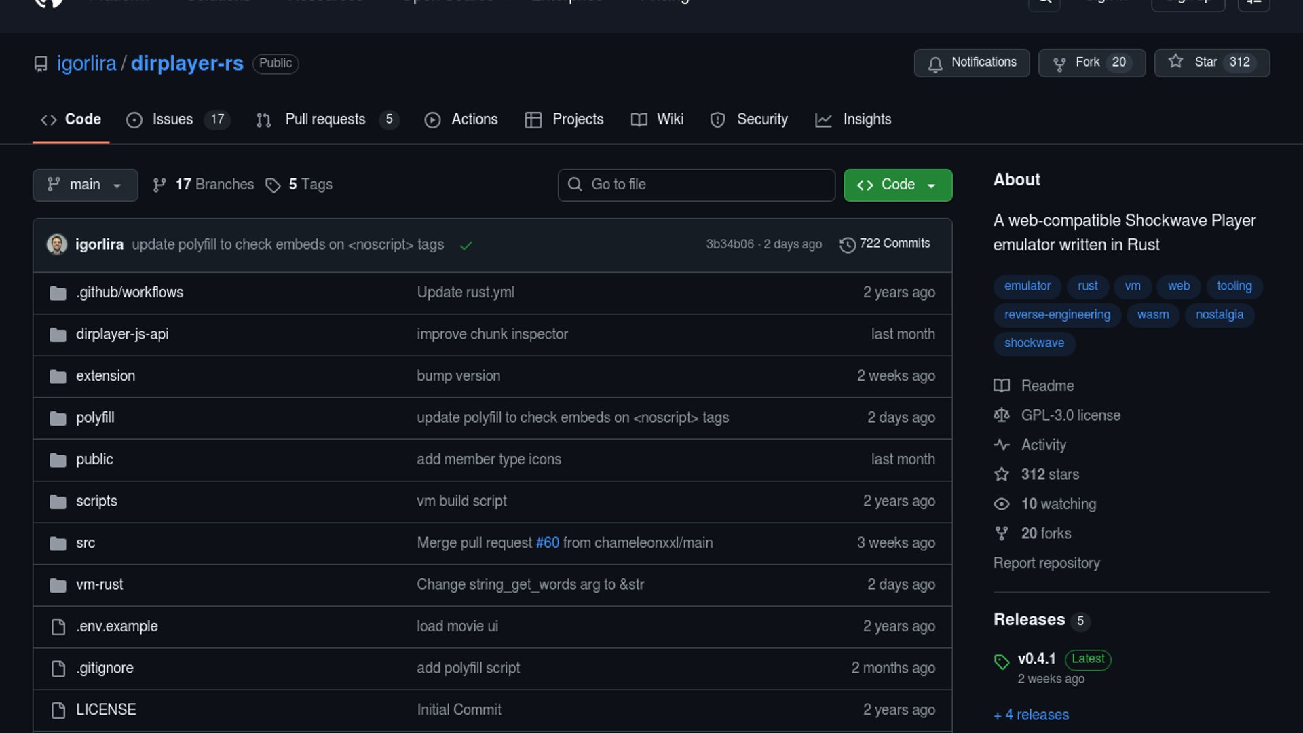The height and width of the screenshot is (733, 1303).
Task: Open the GPL-3.0 license scale icon link
Action: (1002, 415)
